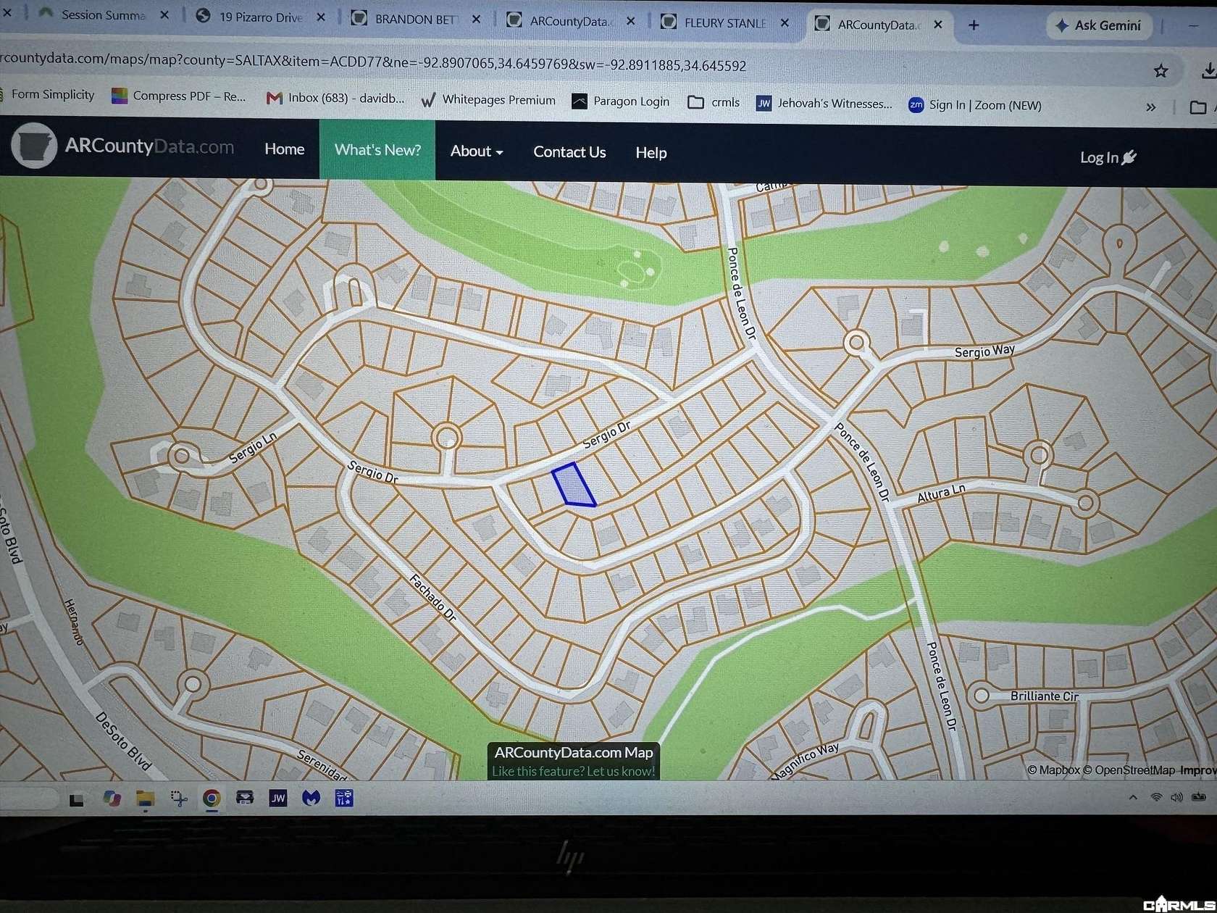Click the Log In link
Image resolution: width=1217 pixels, height=913 pixels.
tap(1108, 157)
